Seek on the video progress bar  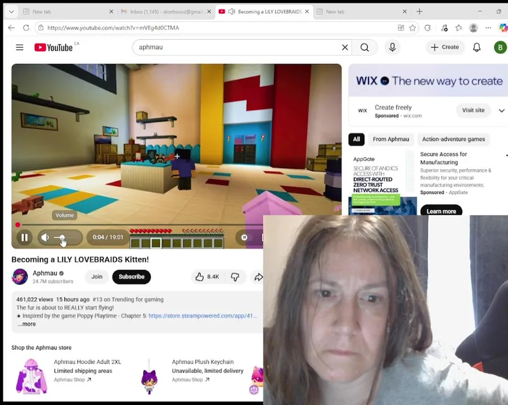click(140, 224)
